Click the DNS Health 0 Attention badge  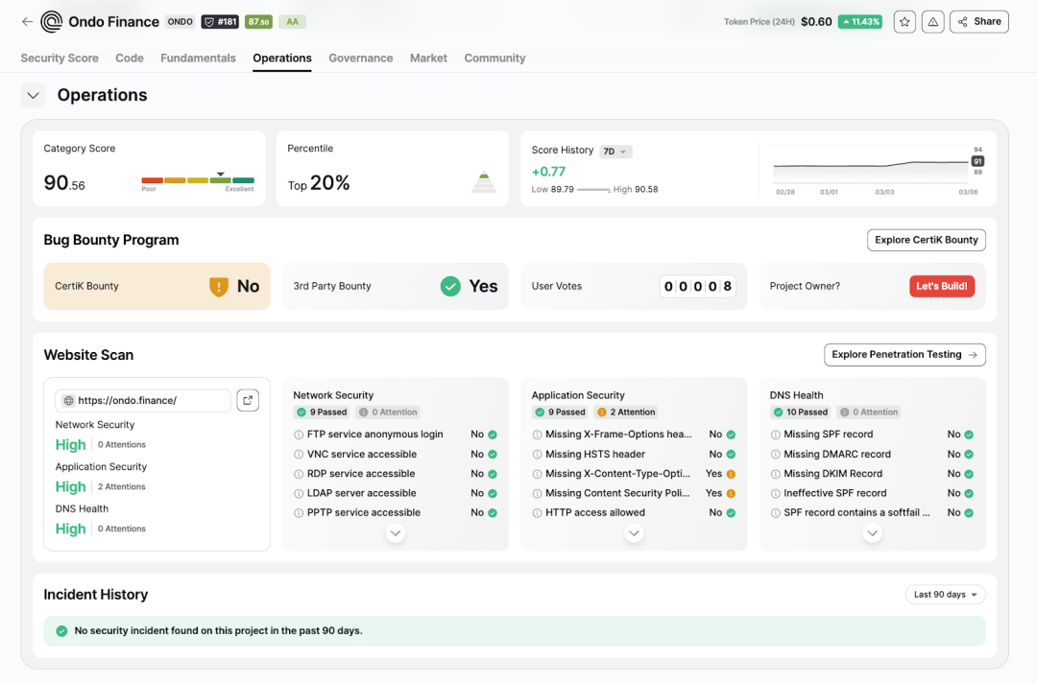tap(869, 413)
